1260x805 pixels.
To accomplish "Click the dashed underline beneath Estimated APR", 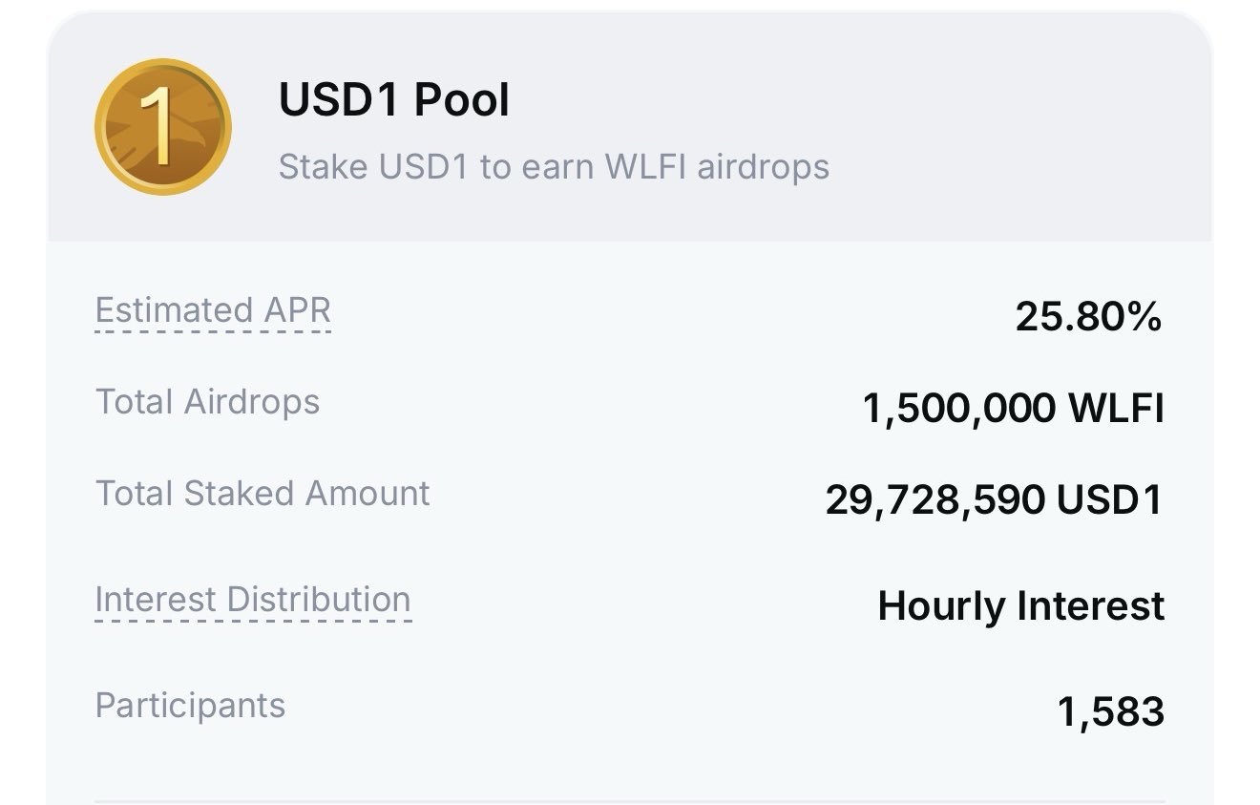I will 213,331.
